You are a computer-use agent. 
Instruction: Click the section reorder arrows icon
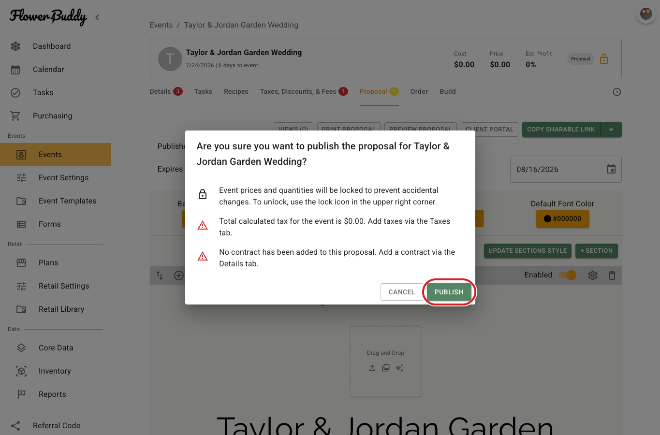pos(160,275)
